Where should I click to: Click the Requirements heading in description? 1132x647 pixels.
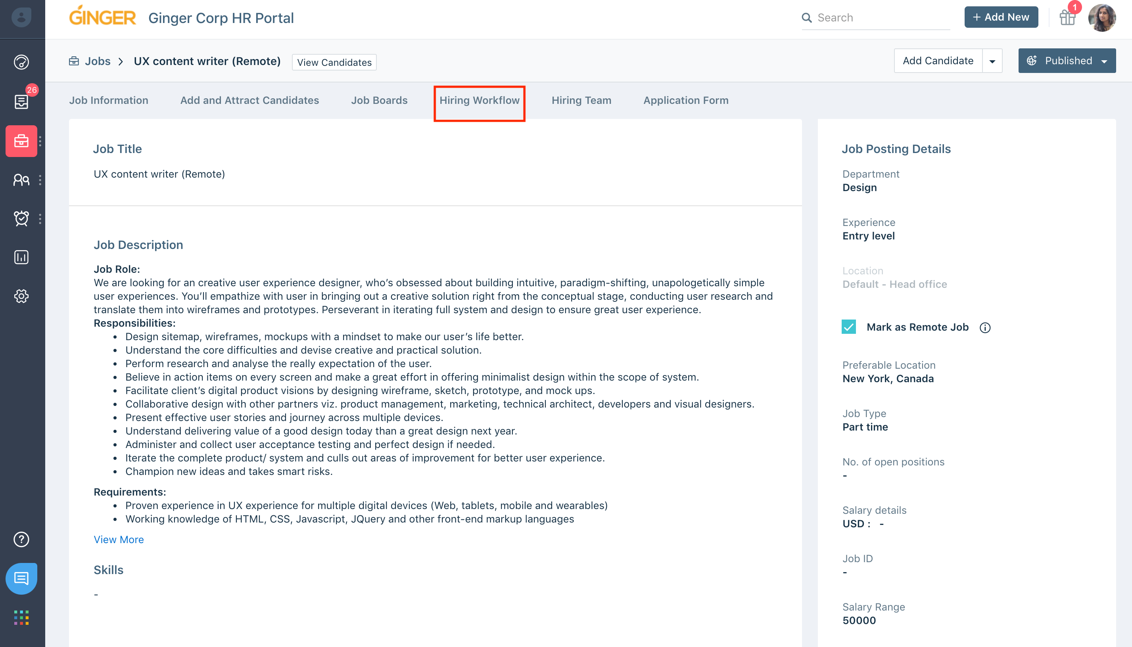[129, 492]
